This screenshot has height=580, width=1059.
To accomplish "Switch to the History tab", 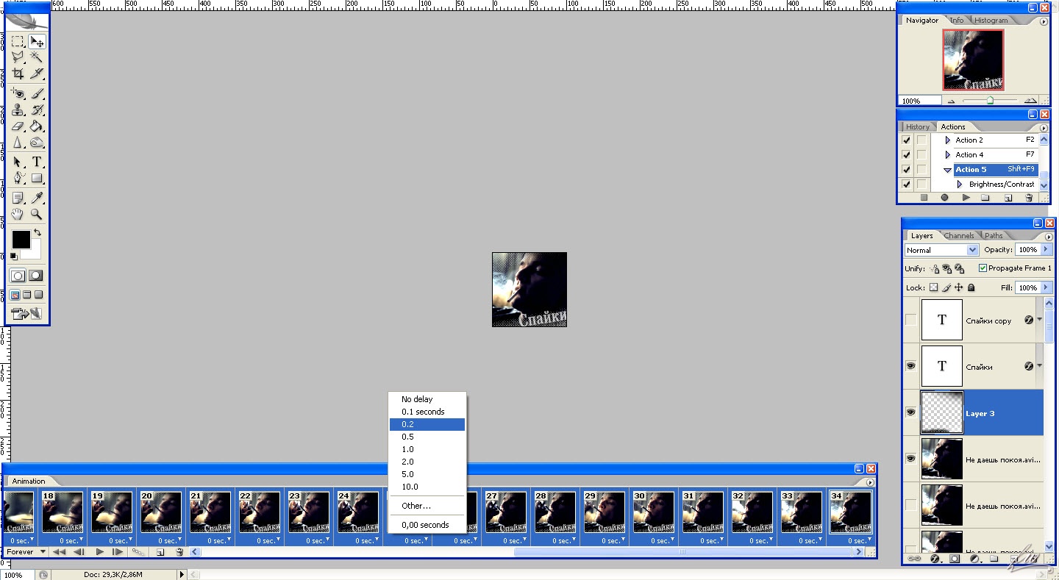I will pyautogui.click(x=917, y=127).
